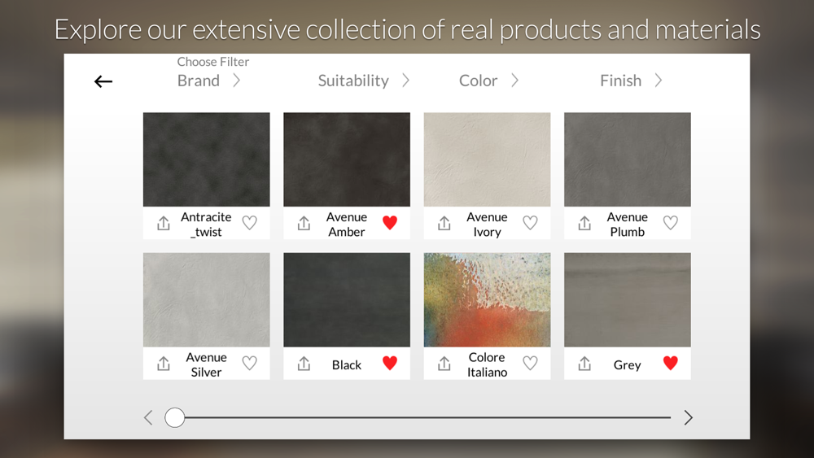This screenshot has height=458, width=814.
Task: Expand the Color filter
Action: [488, 81]
